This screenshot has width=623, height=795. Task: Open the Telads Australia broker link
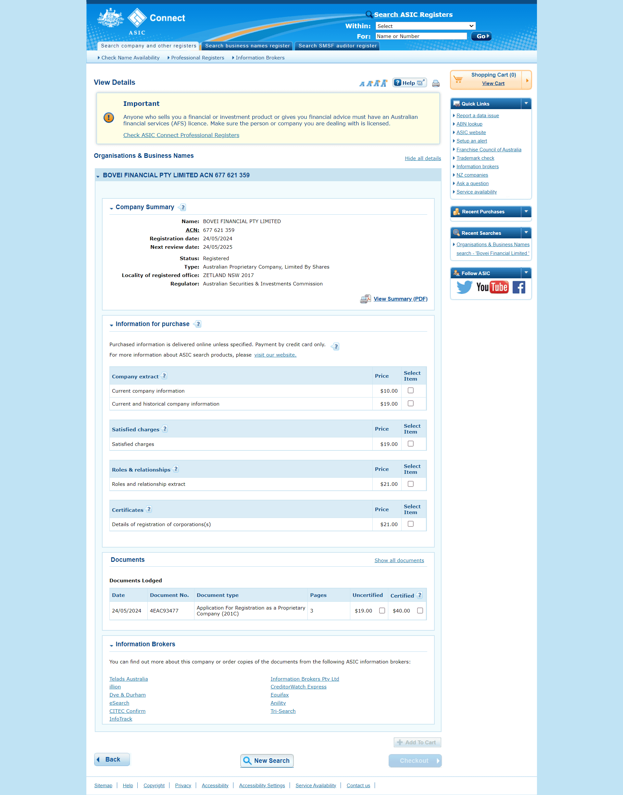[x=128, y=679]
